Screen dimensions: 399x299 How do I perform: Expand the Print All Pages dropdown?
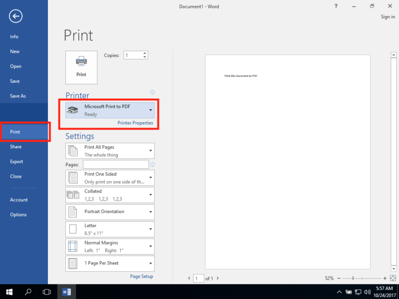150,151
